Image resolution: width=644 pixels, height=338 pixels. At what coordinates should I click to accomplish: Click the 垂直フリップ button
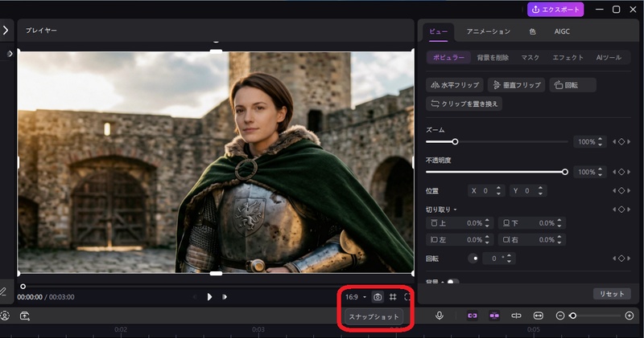coord(516,85)
